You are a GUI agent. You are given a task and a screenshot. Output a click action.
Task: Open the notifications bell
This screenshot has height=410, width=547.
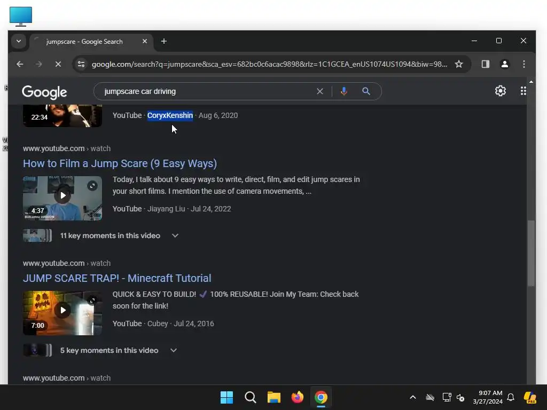[510, 397]
